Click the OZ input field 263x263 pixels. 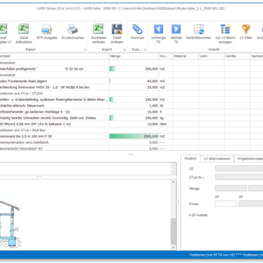(239, 169)
